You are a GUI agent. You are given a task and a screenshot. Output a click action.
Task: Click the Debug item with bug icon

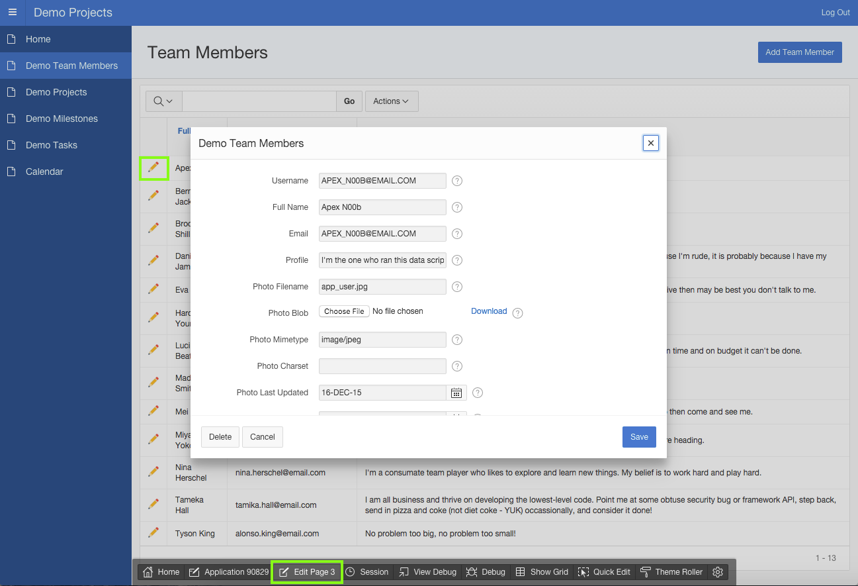coord(486,572)
